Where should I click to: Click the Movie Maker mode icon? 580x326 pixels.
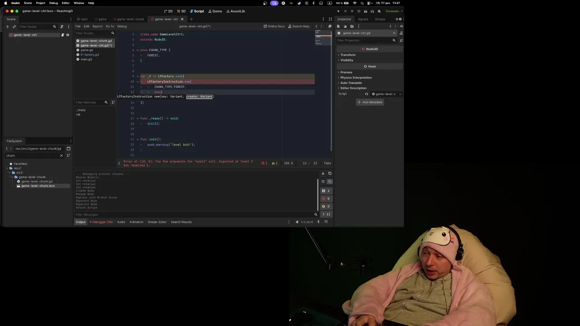[x=379, y=11]
